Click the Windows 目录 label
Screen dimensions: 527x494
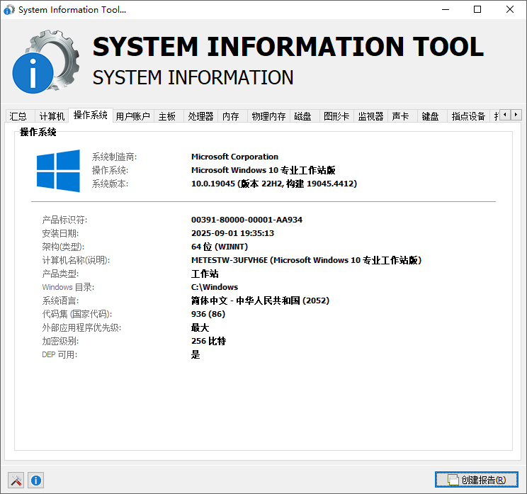tap(68, 287)
